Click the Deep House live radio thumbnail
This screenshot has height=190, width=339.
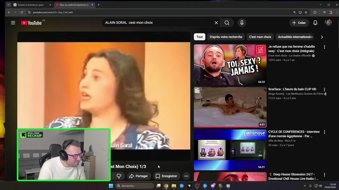coord(230,176)
